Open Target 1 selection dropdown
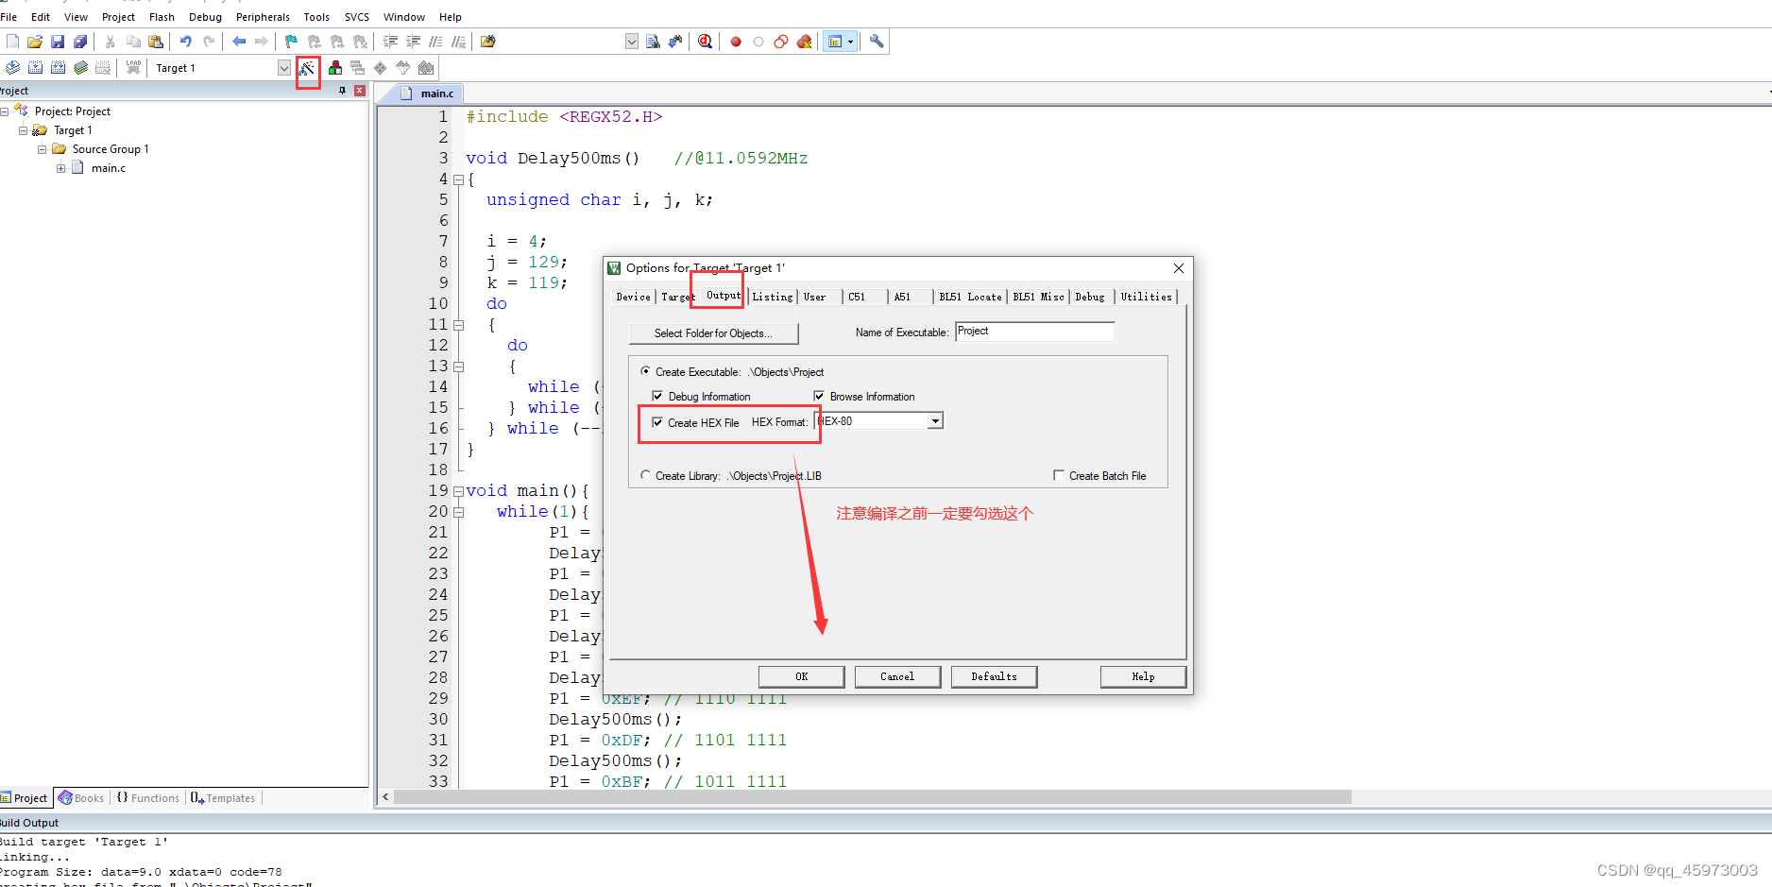Image resolution: width=1772 pixels, height=887 pixels. [x=284, y=68]
